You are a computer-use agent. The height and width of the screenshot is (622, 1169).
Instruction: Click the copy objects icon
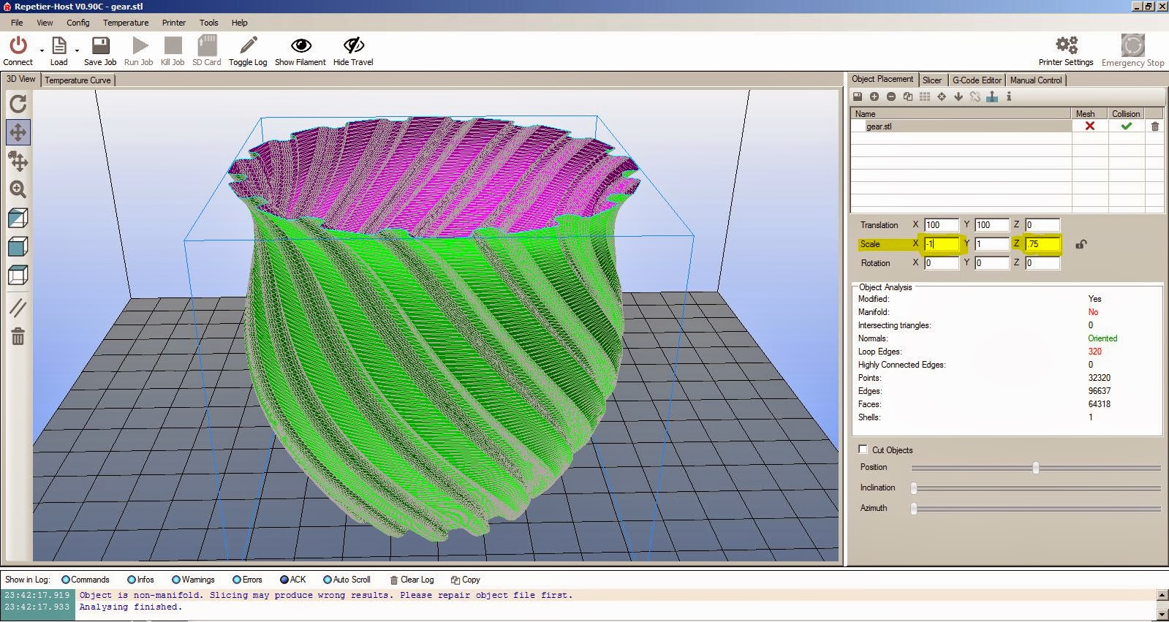pos(908,96)
